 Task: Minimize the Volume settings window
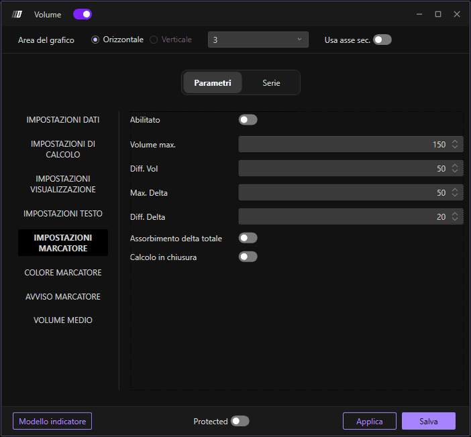click(419, 14)
